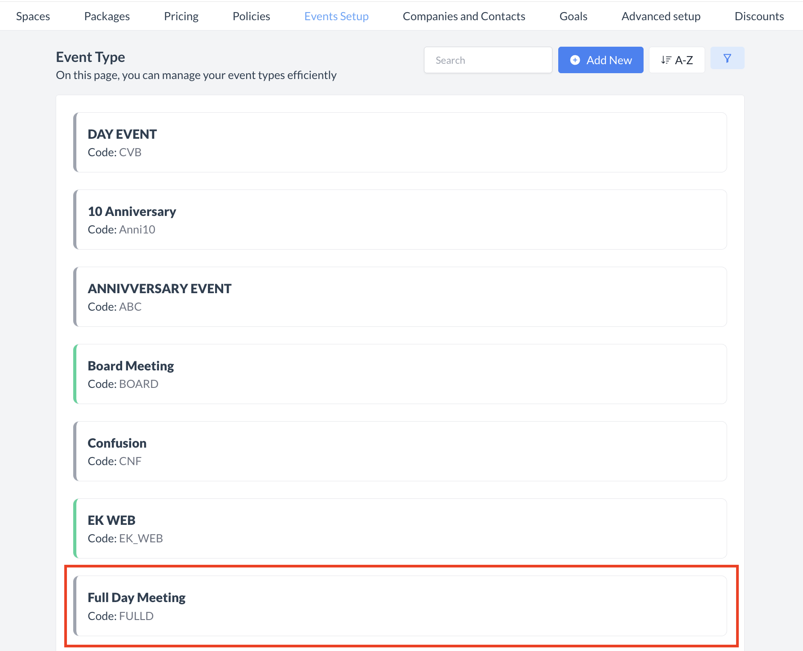The image size is (803, 651).
Task: Go to the Pricing page
Action: tap(181, 16)
